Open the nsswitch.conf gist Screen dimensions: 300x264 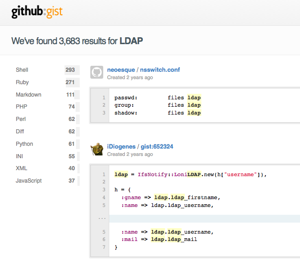click(160, 69)
